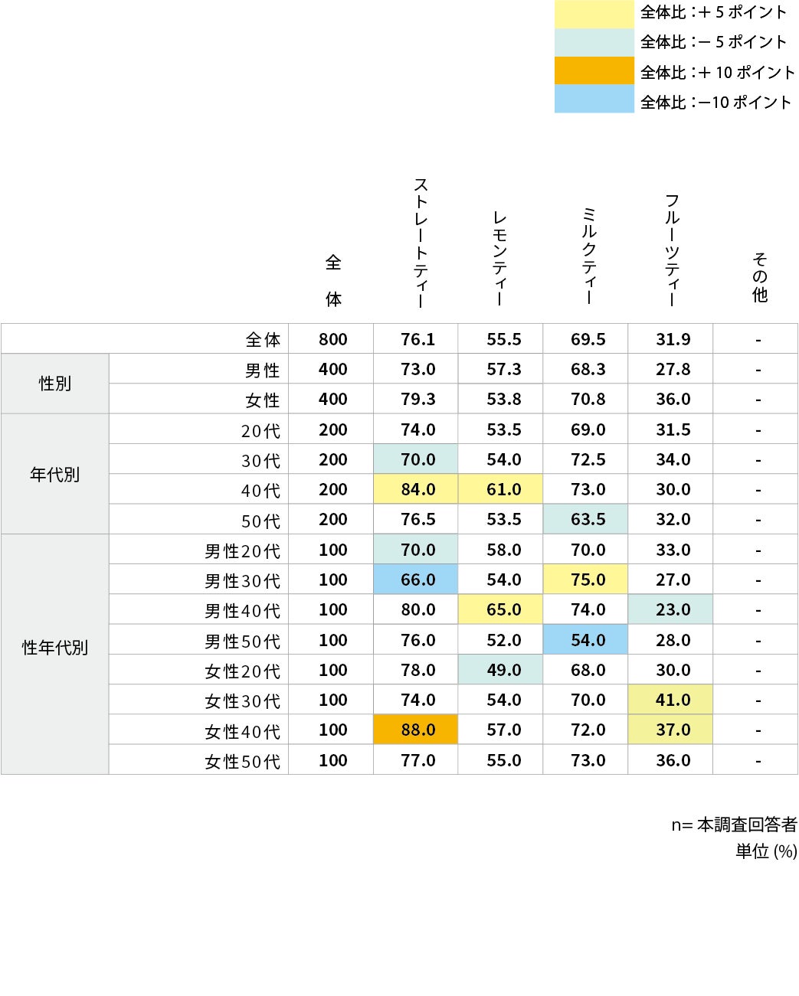This screenshot has height=996, width=799.
Task: Select the yellow highlighted 84.0 cell
Action: [416, 489]
